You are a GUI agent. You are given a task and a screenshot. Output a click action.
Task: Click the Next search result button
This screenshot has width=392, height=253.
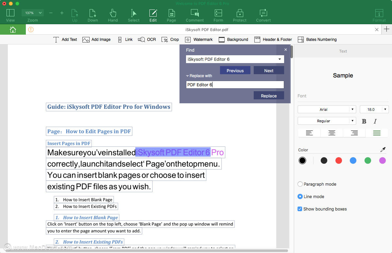(x=269, y=71)
